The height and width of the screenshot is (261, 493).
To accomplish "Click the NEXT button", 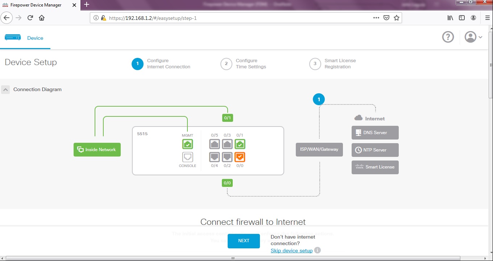I will pyautogui.click(x=244, y=241).
